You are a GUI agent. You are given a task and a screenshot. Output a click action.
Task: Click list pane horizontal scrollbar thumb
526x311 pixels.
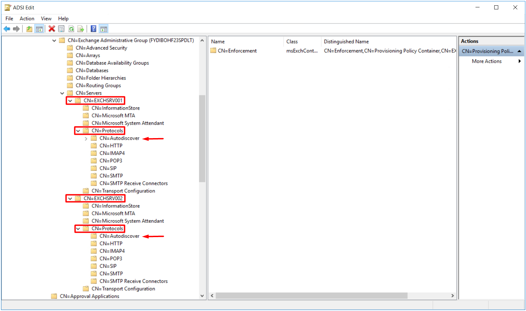coord(311,296)
